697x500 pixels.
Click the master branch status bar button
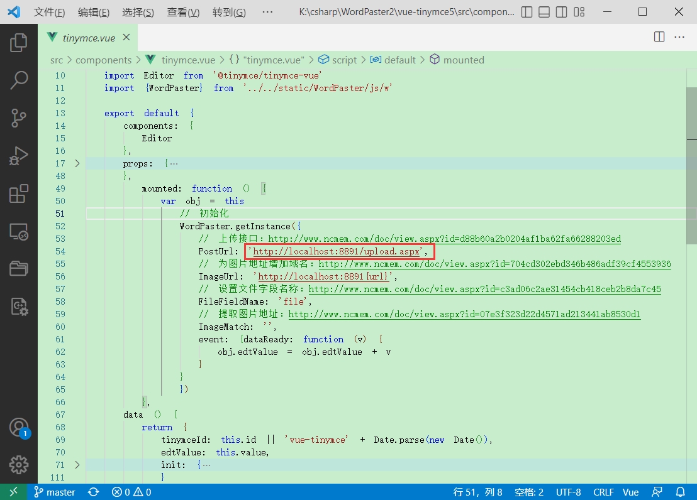coord(55,492)
